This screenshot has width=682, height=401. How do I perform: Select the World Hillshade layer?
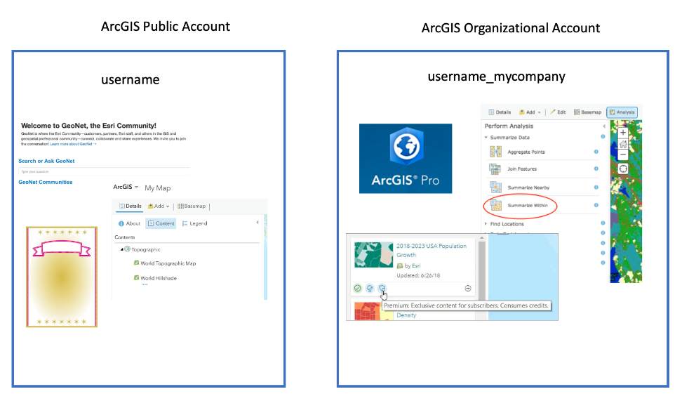(159, 278)
